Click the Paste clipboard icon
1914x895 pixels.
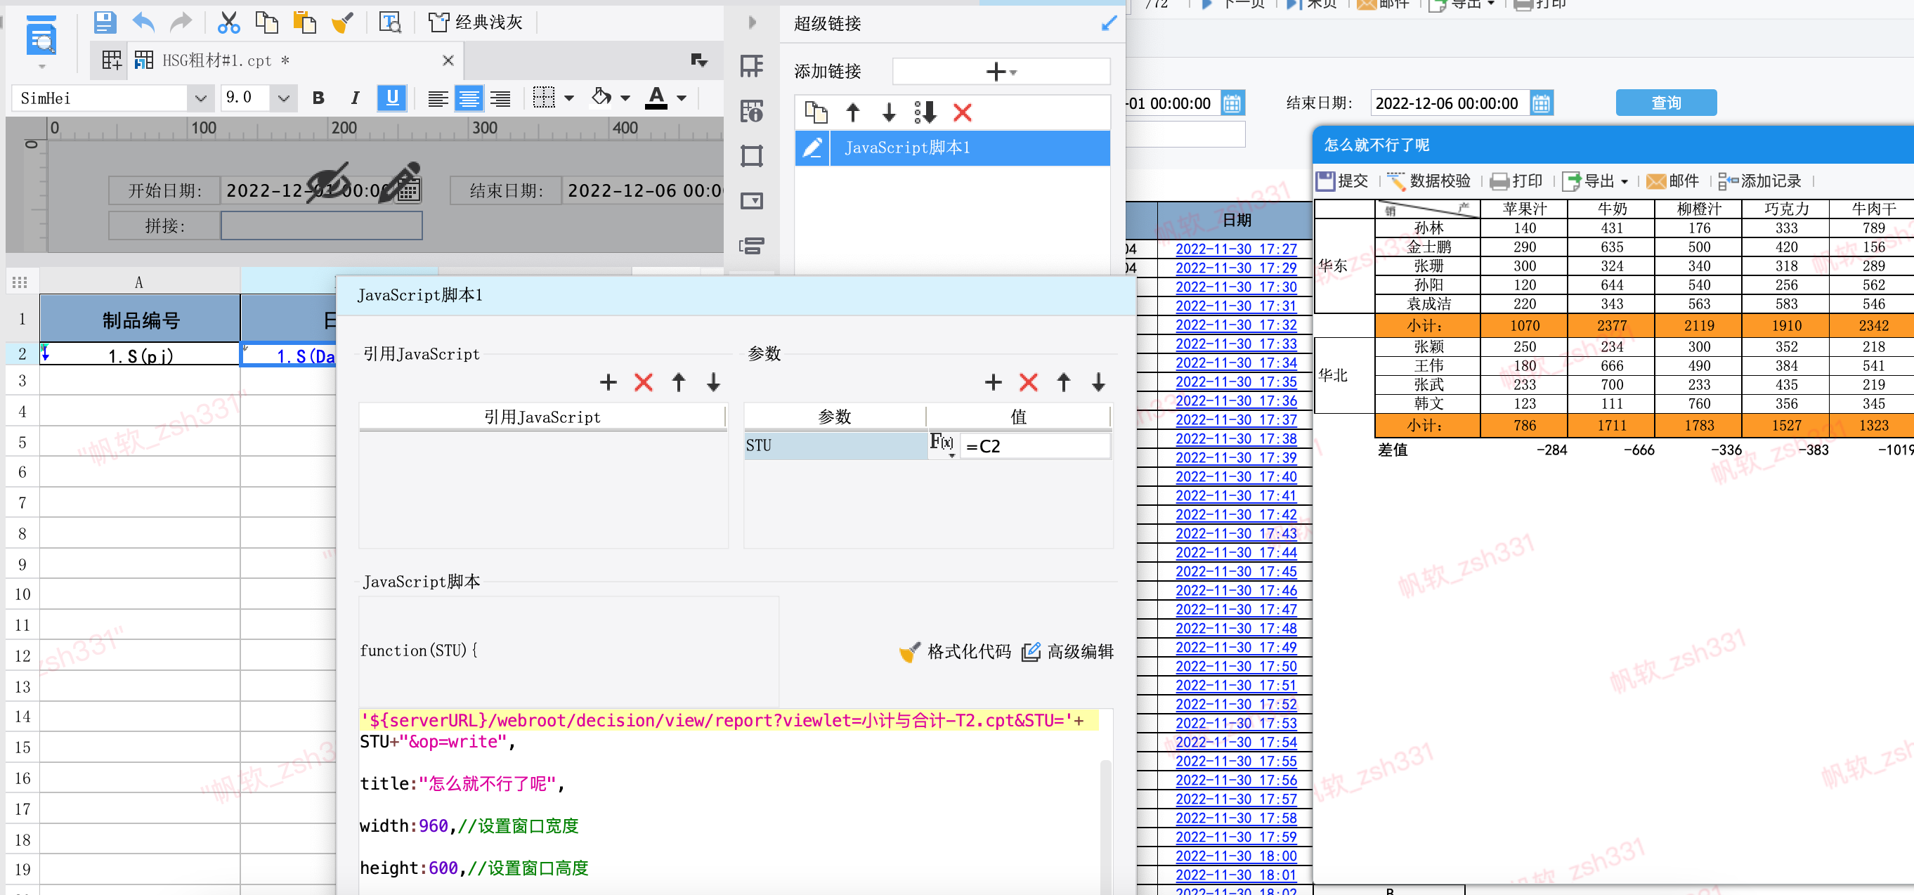click(305, 22)
